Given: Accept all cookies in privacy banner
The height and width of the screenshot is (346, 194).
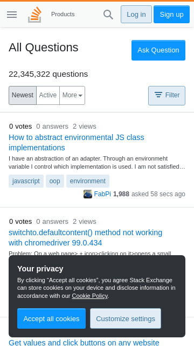Looking at the screenshot, I should pyautogui.click(x=52, y=318).
